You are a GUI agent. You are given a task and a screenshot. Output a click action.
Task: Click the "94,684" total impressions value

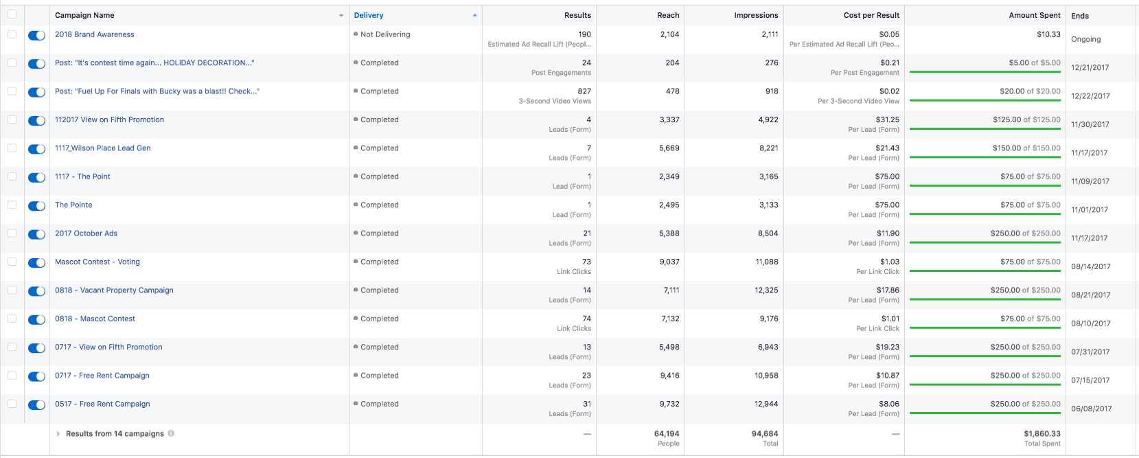coord(765,434)
